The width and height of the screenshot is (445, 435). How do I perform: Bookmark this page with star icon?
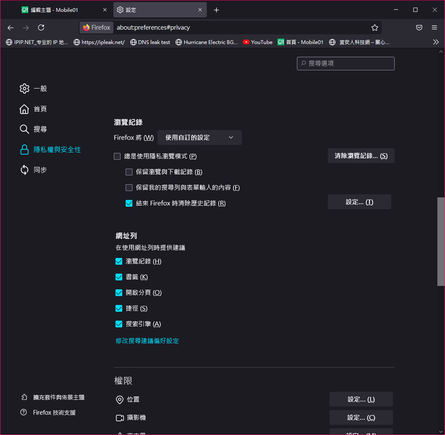pyautogui.click(x=375, y=28)
